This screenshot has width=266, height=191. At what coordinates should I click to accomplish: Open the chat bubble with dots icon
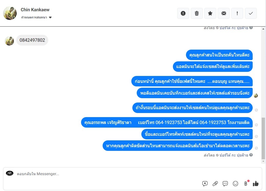click(x=225, y=184)
